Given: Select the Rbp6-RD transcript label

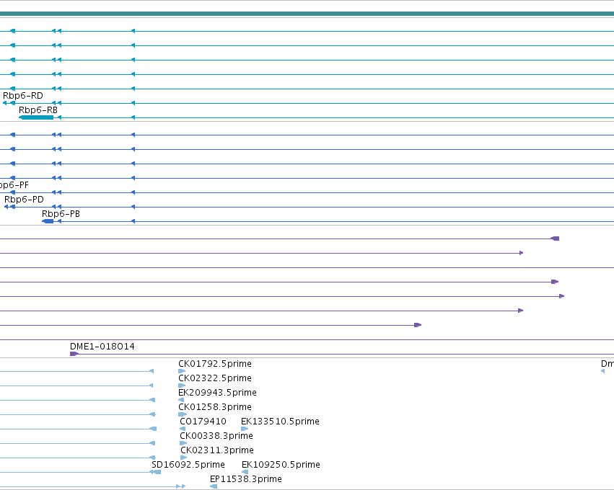Looking at the screenshot, I should click(x=22, y=96).
